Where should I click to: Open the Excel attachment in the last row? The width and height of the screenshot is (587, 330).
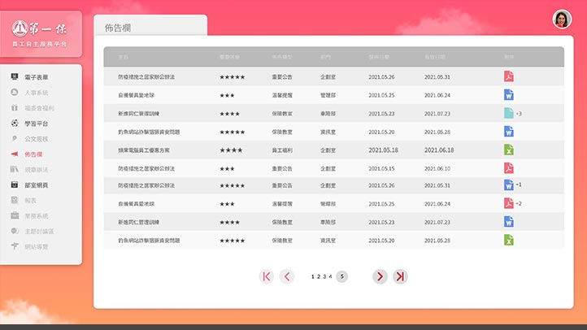click(x=508, y=240)
